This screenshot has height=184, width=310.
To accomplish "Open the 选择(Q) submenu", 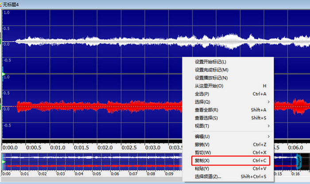I will pos(228,102).
